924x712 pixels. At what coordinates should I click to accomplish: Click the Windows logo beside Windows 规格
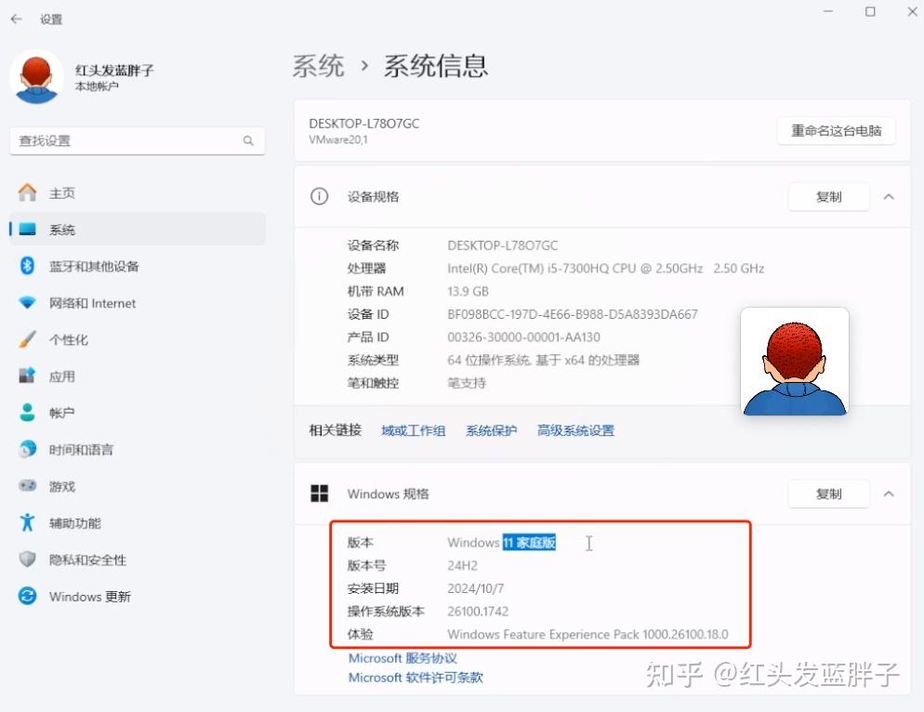[320, 494]
